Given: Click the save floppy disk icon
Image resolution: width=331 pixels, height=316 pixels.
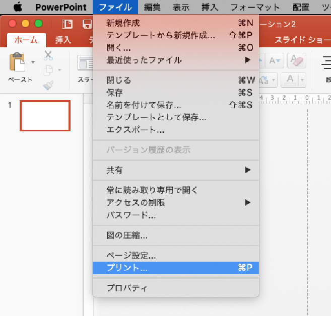Looking at the screenshot, I should pyautogui.click(x=87, y=24).
